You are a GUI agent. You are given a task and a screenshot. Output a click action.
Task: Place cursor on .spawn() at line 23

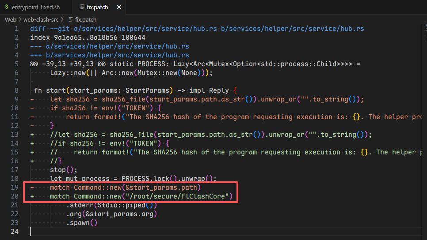click(81, 223)
